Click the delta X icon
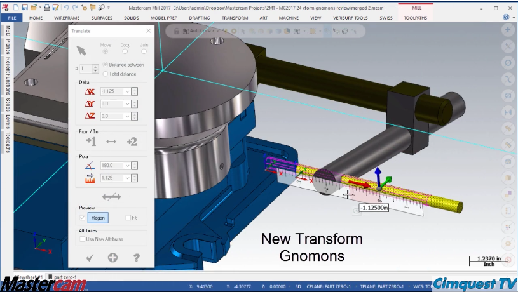Viewport: 518px width, 292px height. coord(90,91)
